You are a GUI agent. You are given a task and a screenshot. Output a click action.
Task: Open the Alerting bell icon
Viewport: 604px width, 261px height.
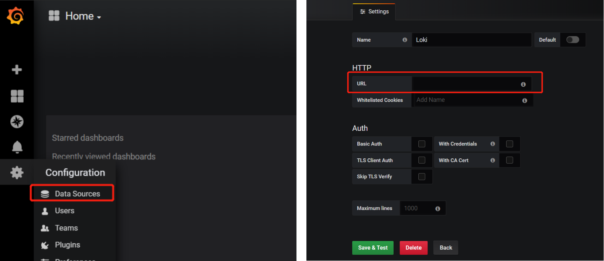(17, 147)
